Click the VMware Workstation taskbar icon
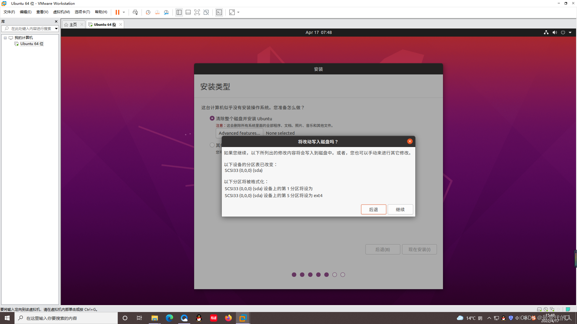 [243, 318]
